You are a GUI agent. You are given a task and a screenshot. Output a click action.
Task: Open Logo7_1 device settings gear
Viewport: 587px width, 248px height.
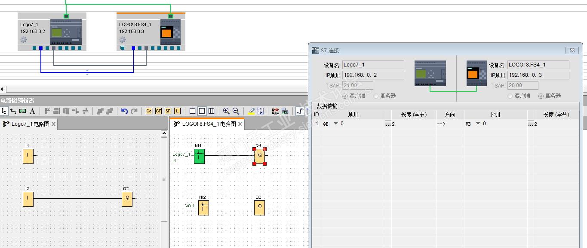(23, 39)
